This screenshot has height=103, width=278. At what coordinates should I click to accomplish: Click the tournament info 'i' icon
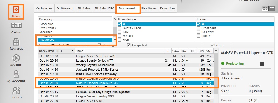pyautogui.click(x=262, y=64)
